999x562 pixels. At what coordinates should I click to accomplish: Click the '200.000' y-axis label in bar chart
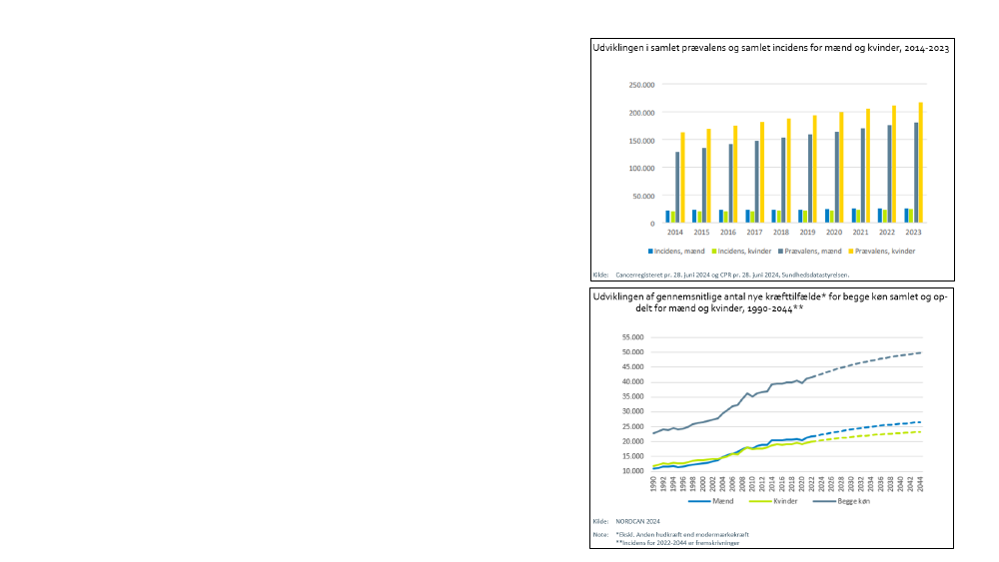coord(641,113)
